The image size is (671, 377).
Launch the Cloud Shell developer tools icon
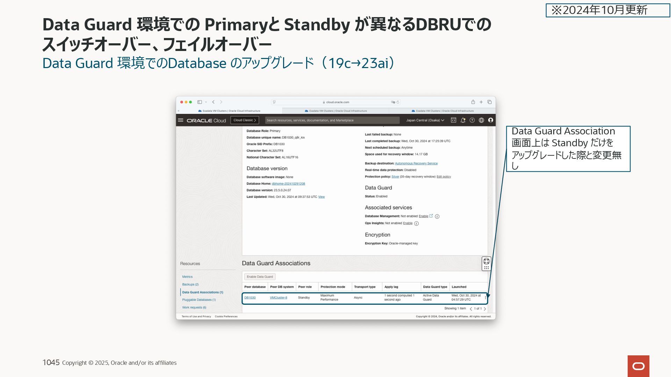[x=453, y=120]
